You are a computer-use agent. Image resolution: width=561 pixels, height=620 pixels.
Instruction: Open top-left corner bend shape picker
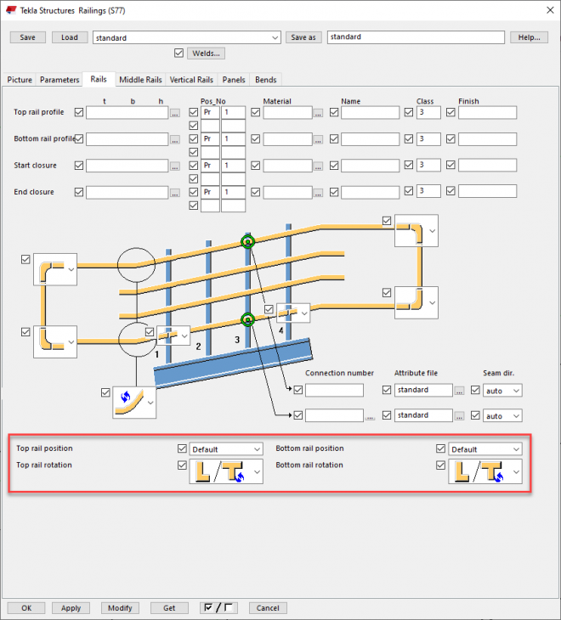[x=55, y=269]
